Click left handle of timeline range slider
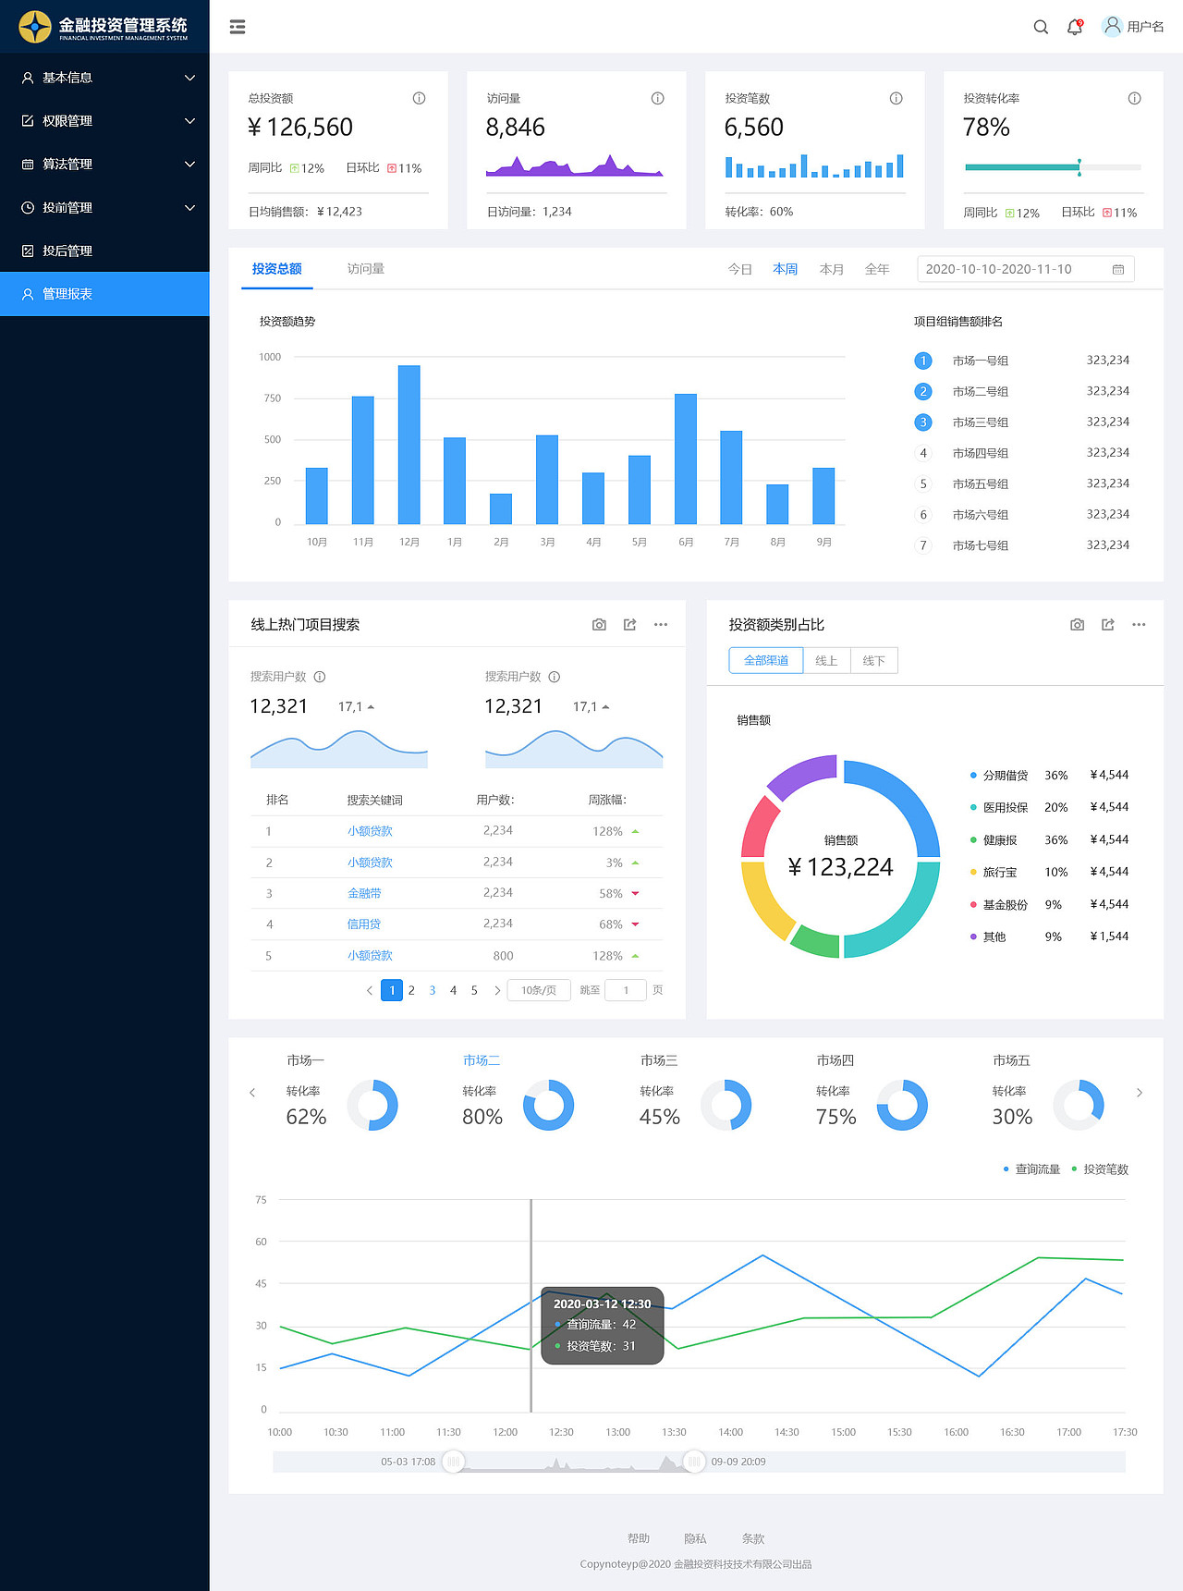The image size is (1183, 1591). [453, 1462]
